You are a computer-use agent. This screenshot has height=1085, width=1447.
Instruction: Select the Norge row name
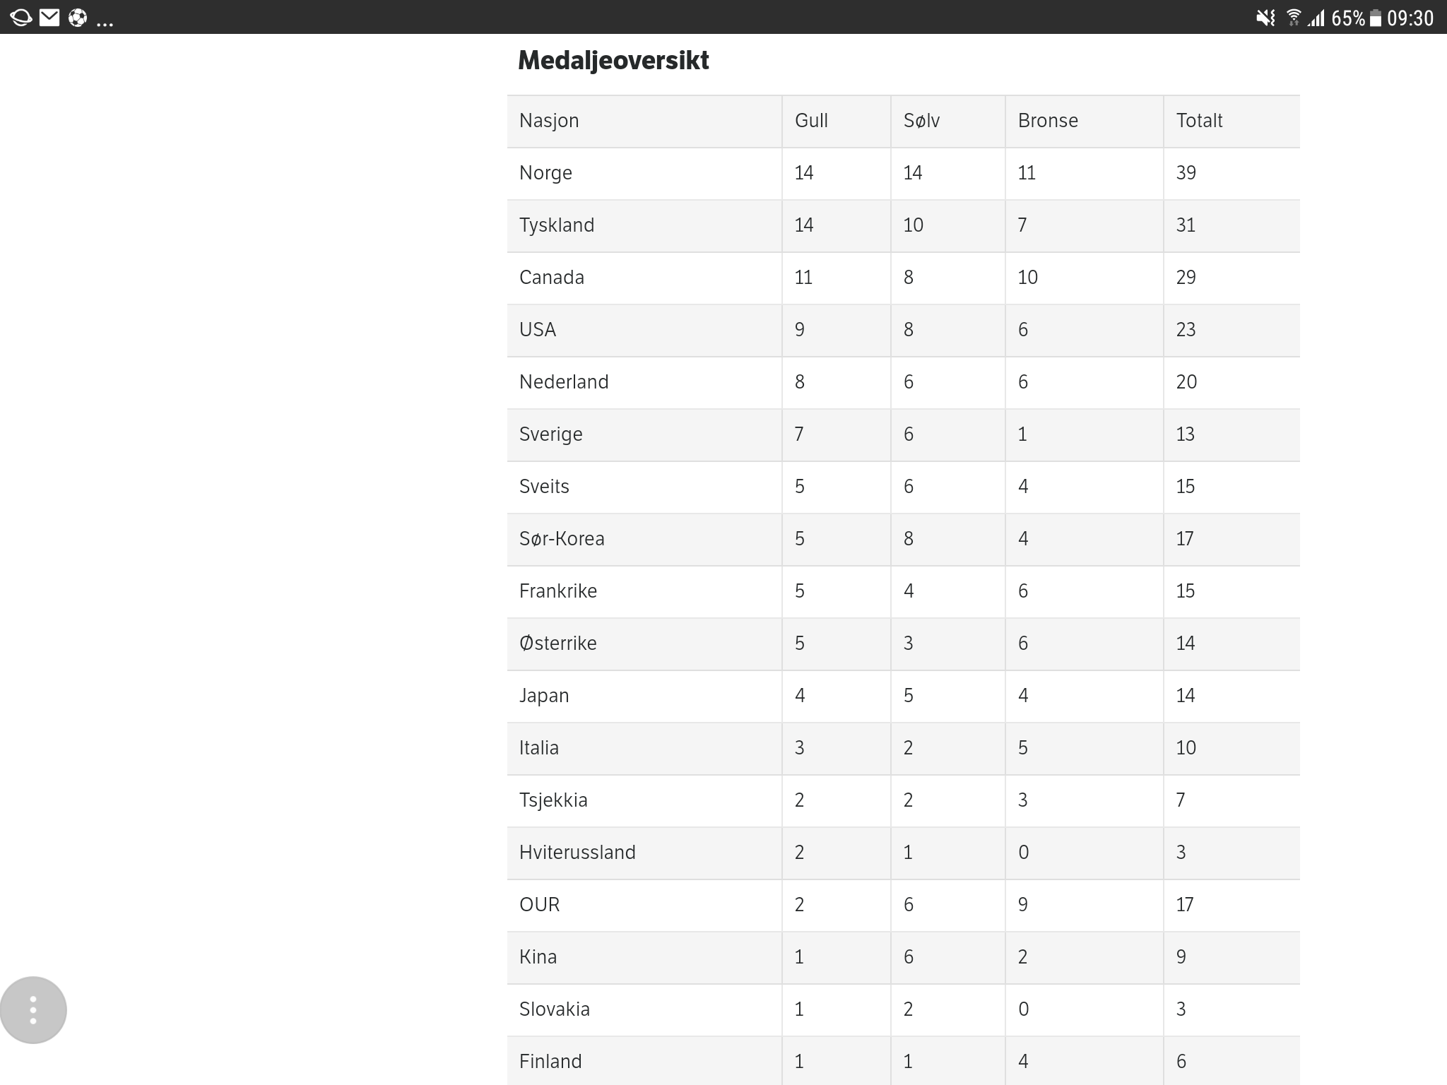(545, 173)
